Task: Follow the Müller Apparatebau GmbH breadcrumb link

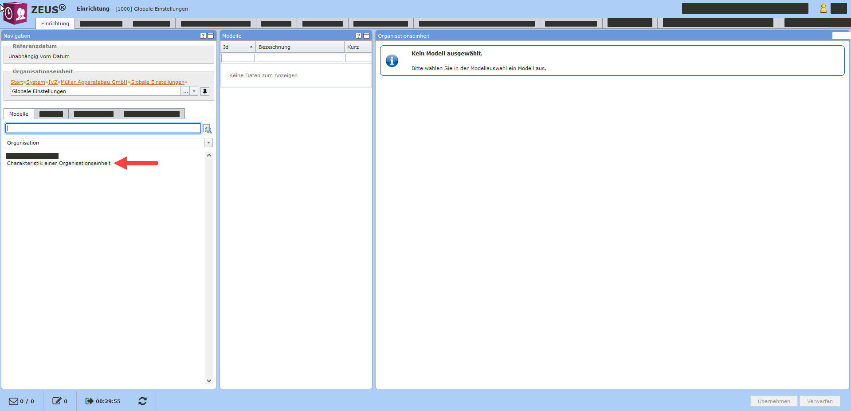Action: coord(94,82)
